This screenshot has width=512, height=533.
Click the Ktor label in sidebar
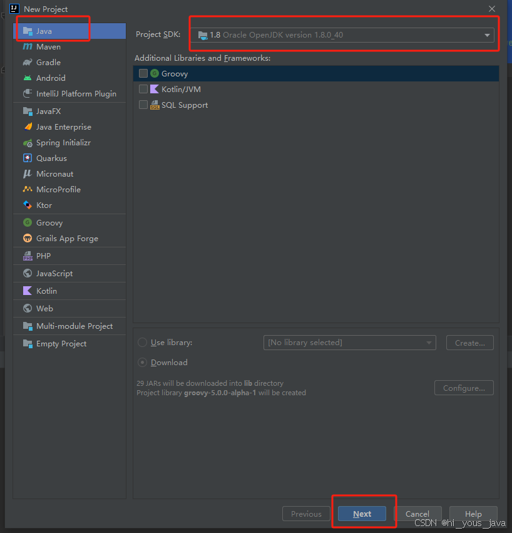(44, 205)
